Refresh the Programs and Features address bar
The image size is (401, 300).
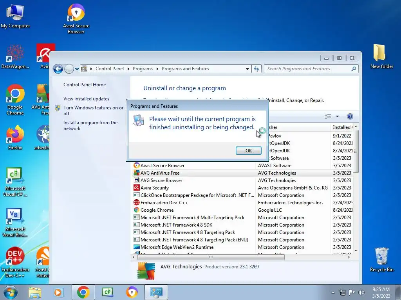coord(256,69)
